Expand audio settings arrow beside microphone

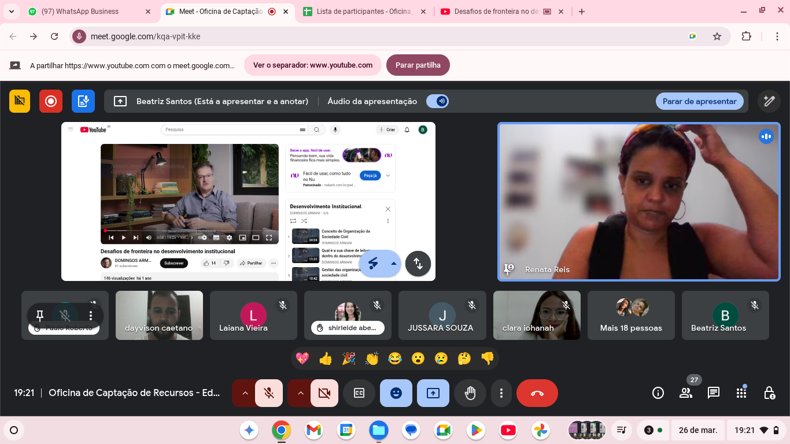[245, 393]
